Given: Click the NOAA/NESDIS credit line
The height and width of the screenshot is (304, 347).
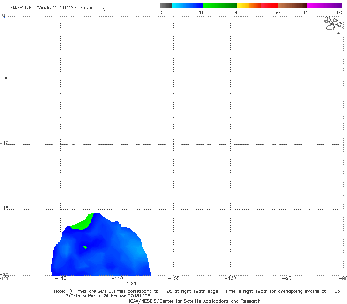Looking at the screenshot, I should [x=194, y=301].
